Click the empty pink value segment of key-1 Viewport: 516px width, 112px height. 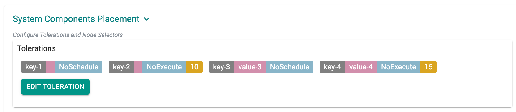tap(50, 67)
